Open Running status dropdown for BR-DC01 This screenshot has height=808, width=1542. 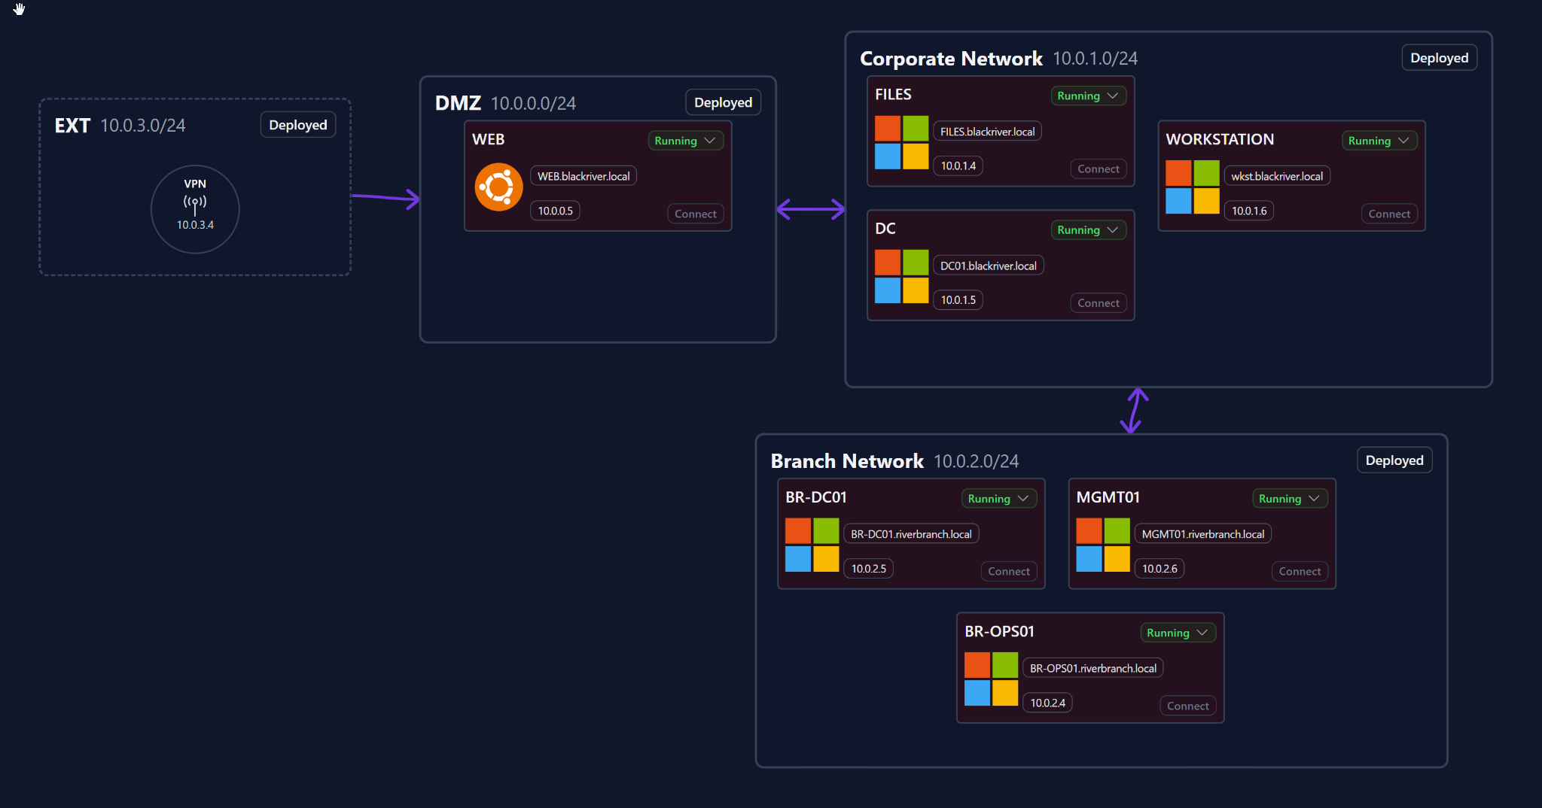(998, 499)
